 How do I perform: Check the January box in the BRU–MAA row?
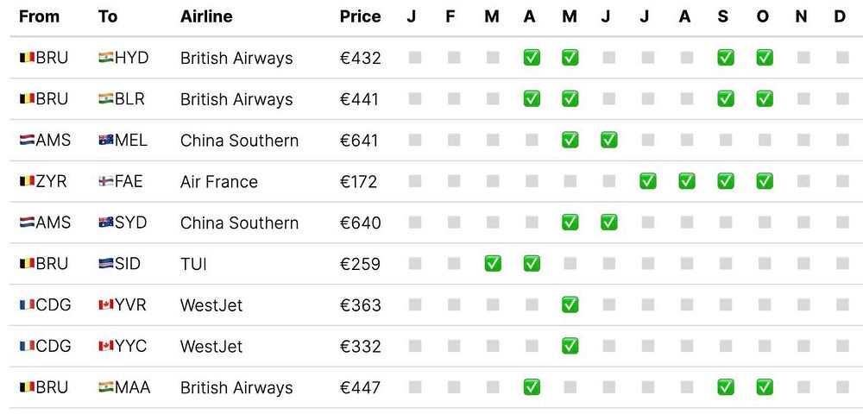coord(415,388)
